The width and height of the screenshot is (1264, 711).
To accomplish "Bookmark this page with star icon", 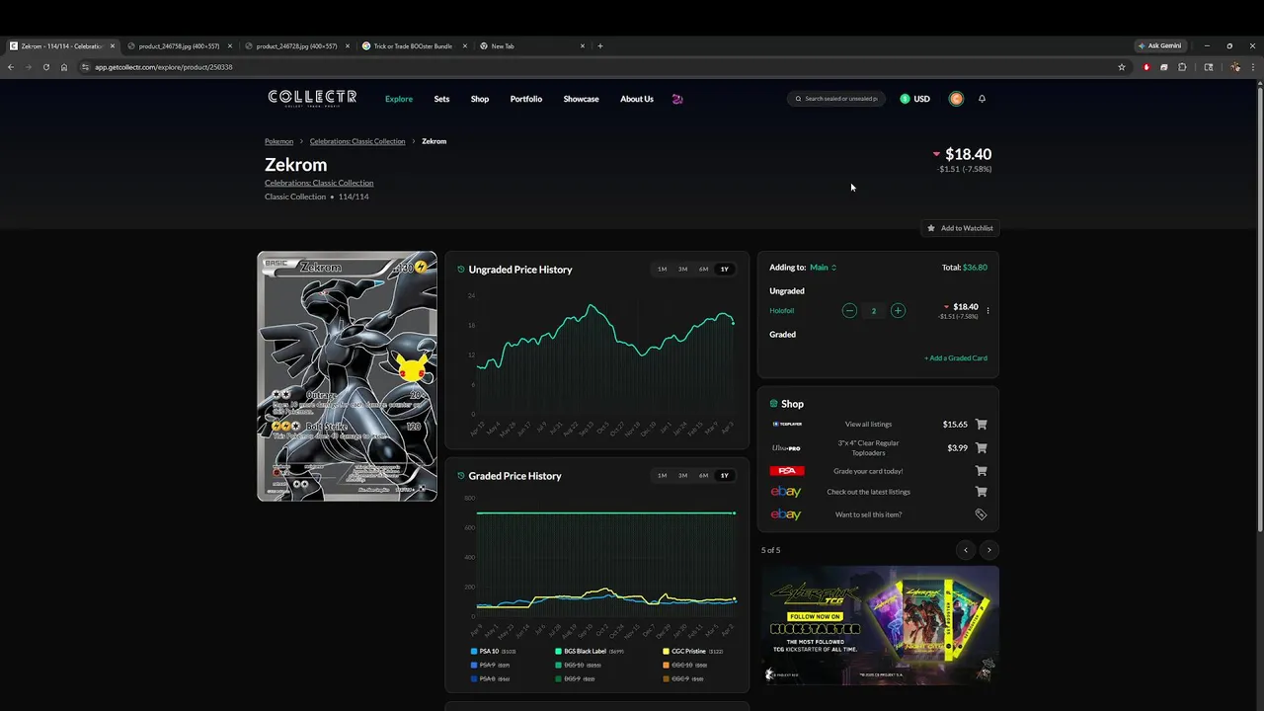I will pyautogui.click(x=1122, y=67).
